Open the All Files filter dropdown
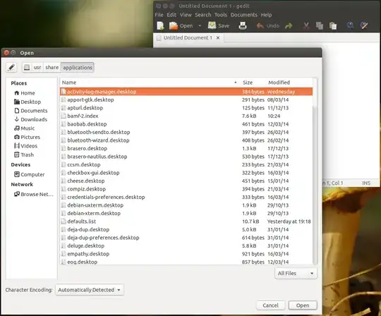The image size is (381, 316). (x=296, y=273)
